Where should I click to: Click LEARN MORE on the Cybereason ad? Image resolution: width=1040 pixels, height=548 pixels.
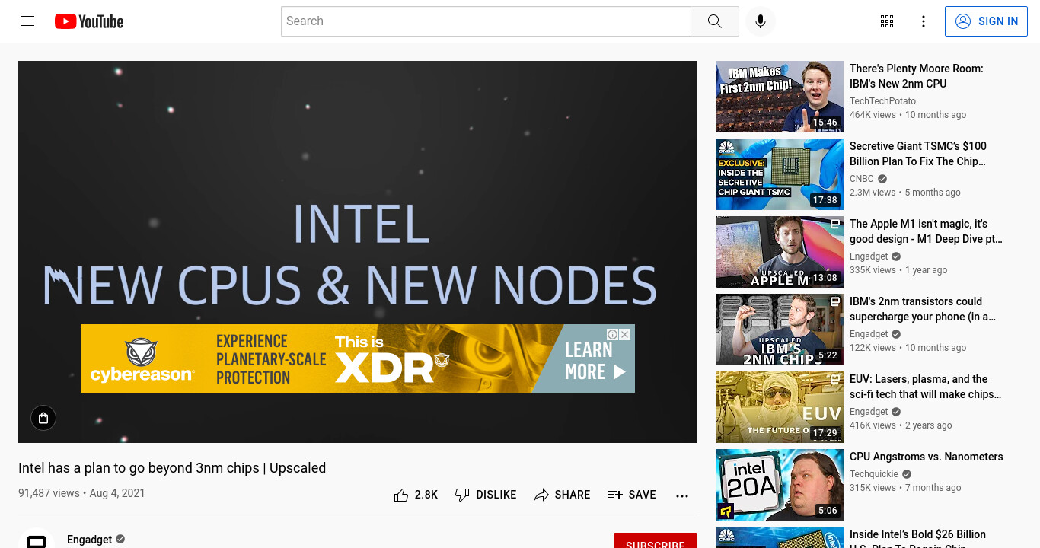point(595,361)
